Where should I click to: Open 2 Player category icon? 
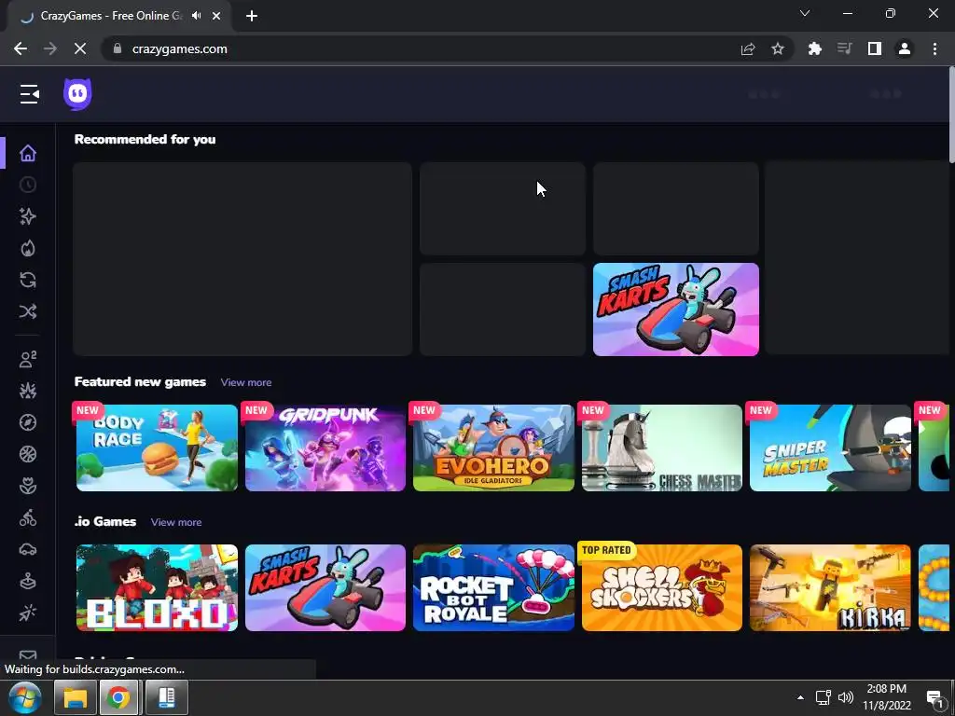(28, 359)
